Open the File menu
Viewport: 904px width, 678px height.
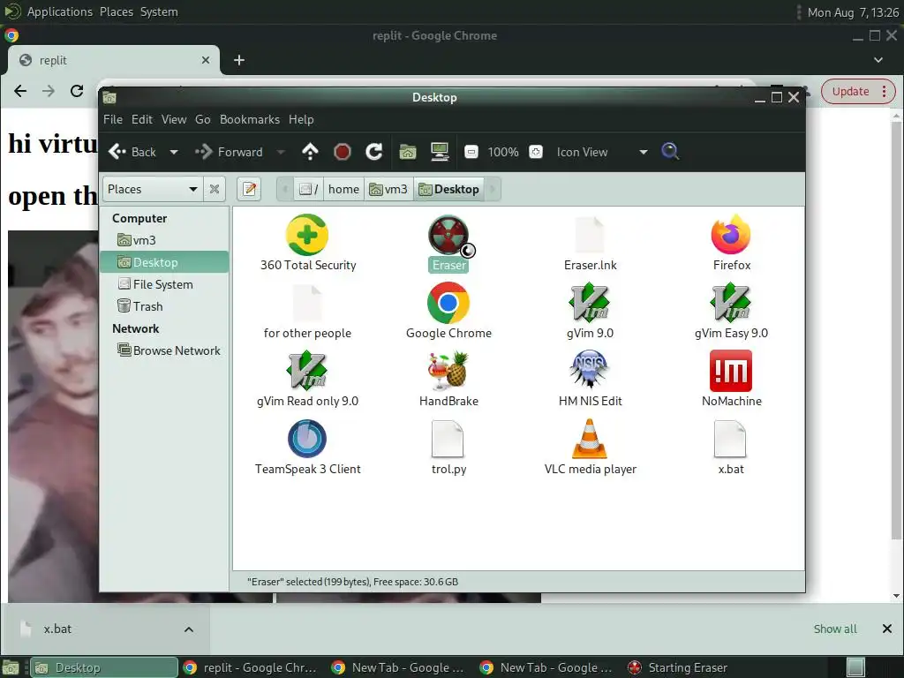113,119
